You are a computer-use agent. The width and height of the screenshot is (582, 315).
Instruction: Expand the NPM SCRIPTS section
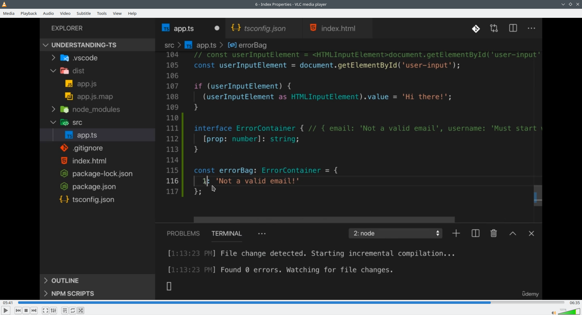(97, 294)
